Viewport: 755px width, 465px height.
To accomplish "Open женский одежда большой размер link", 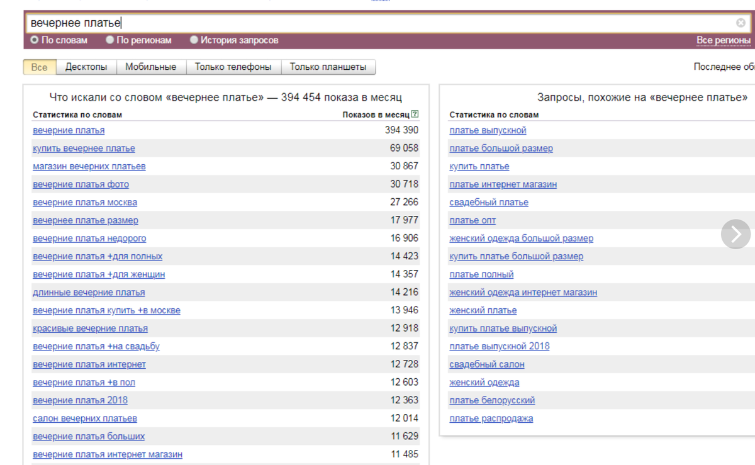I will point(522,238).
